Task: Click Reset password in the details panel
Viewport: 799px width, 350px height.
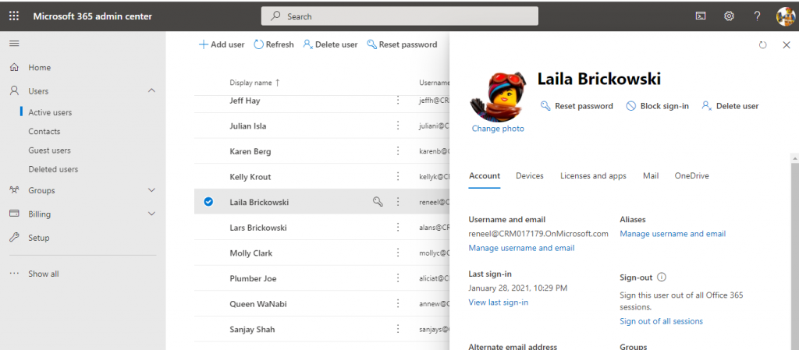Action: [x=577, y=106]
